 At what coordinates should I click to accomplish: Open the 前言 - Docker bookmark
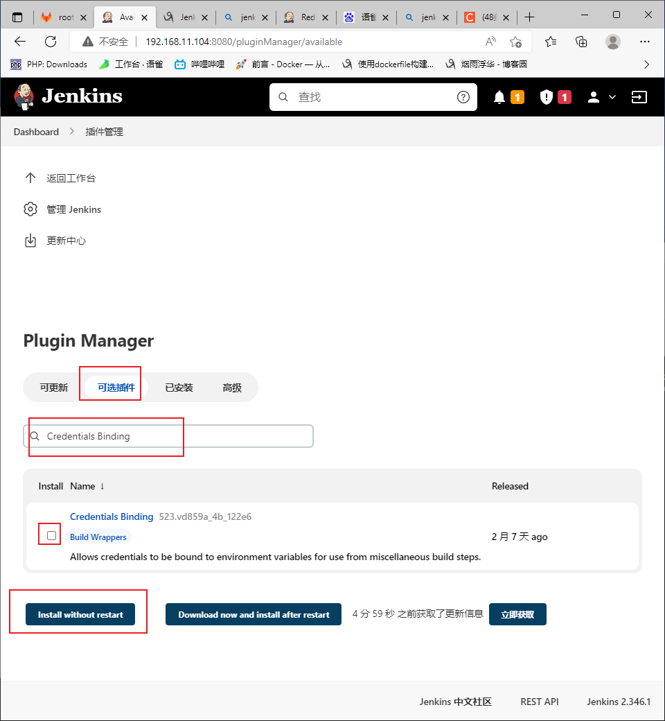[283, 64]
